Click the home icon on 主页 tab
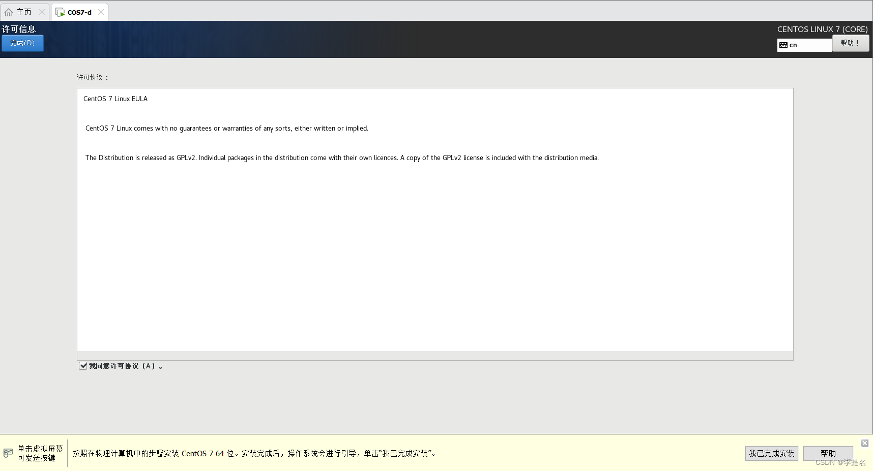The image size is (873, 471). [x=9, y=12]
